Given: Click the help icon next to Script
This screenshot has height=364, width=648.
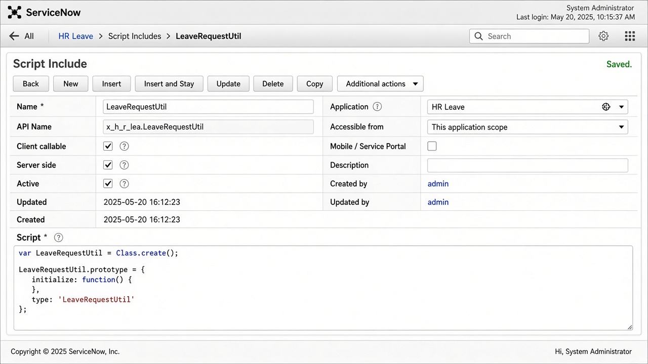Looking at the screenshot, I should [x=59, y=238].
